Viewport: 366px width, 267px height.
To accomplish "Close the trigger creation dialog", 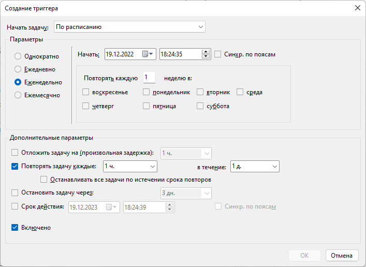I will pyautogui.click(x=357, y=8).
